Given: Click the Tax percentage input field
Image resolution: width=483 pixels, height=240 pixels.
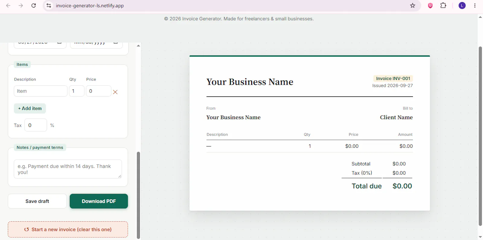Looking at the screenshot, I should tap(36, 125).
